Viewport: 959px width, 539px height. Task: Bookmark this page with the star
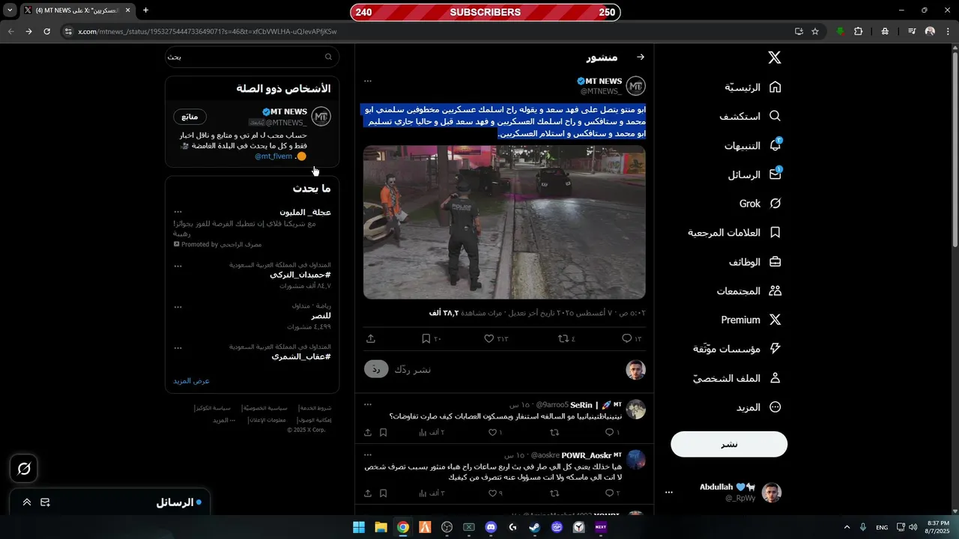click(x=815, y=31)
